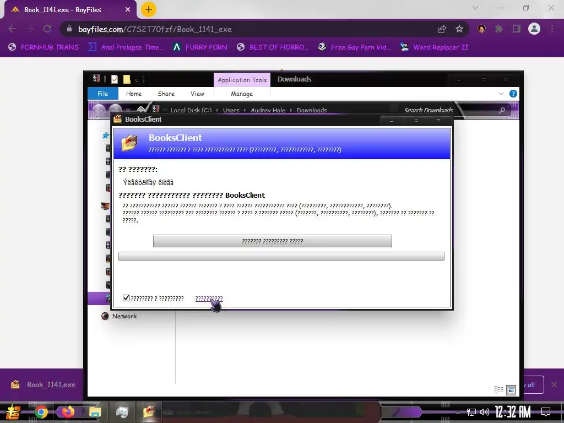The height and width of the screenshot is (423, 564).
Task: Open the BEST OF HORRO... bookmark
Action: [x=273, y=47]
